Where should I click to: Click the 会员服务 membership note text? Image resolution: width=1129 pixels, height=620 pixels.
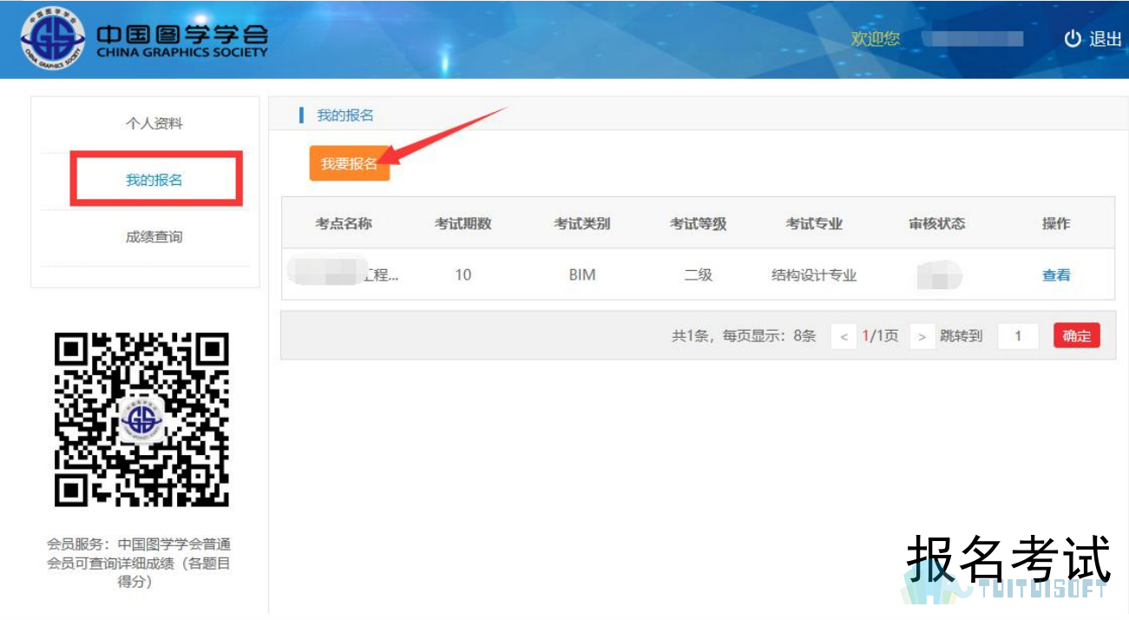tap(139, 563)
